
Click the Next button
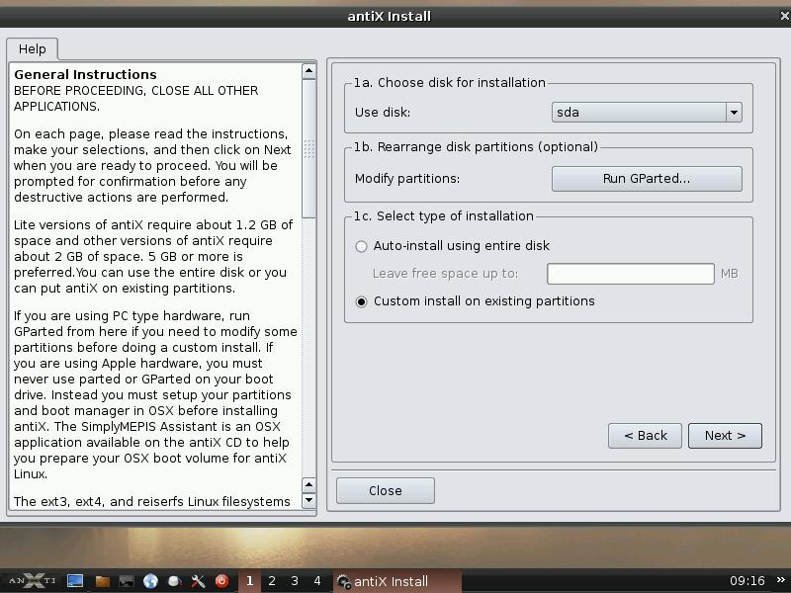coord(725,436)
